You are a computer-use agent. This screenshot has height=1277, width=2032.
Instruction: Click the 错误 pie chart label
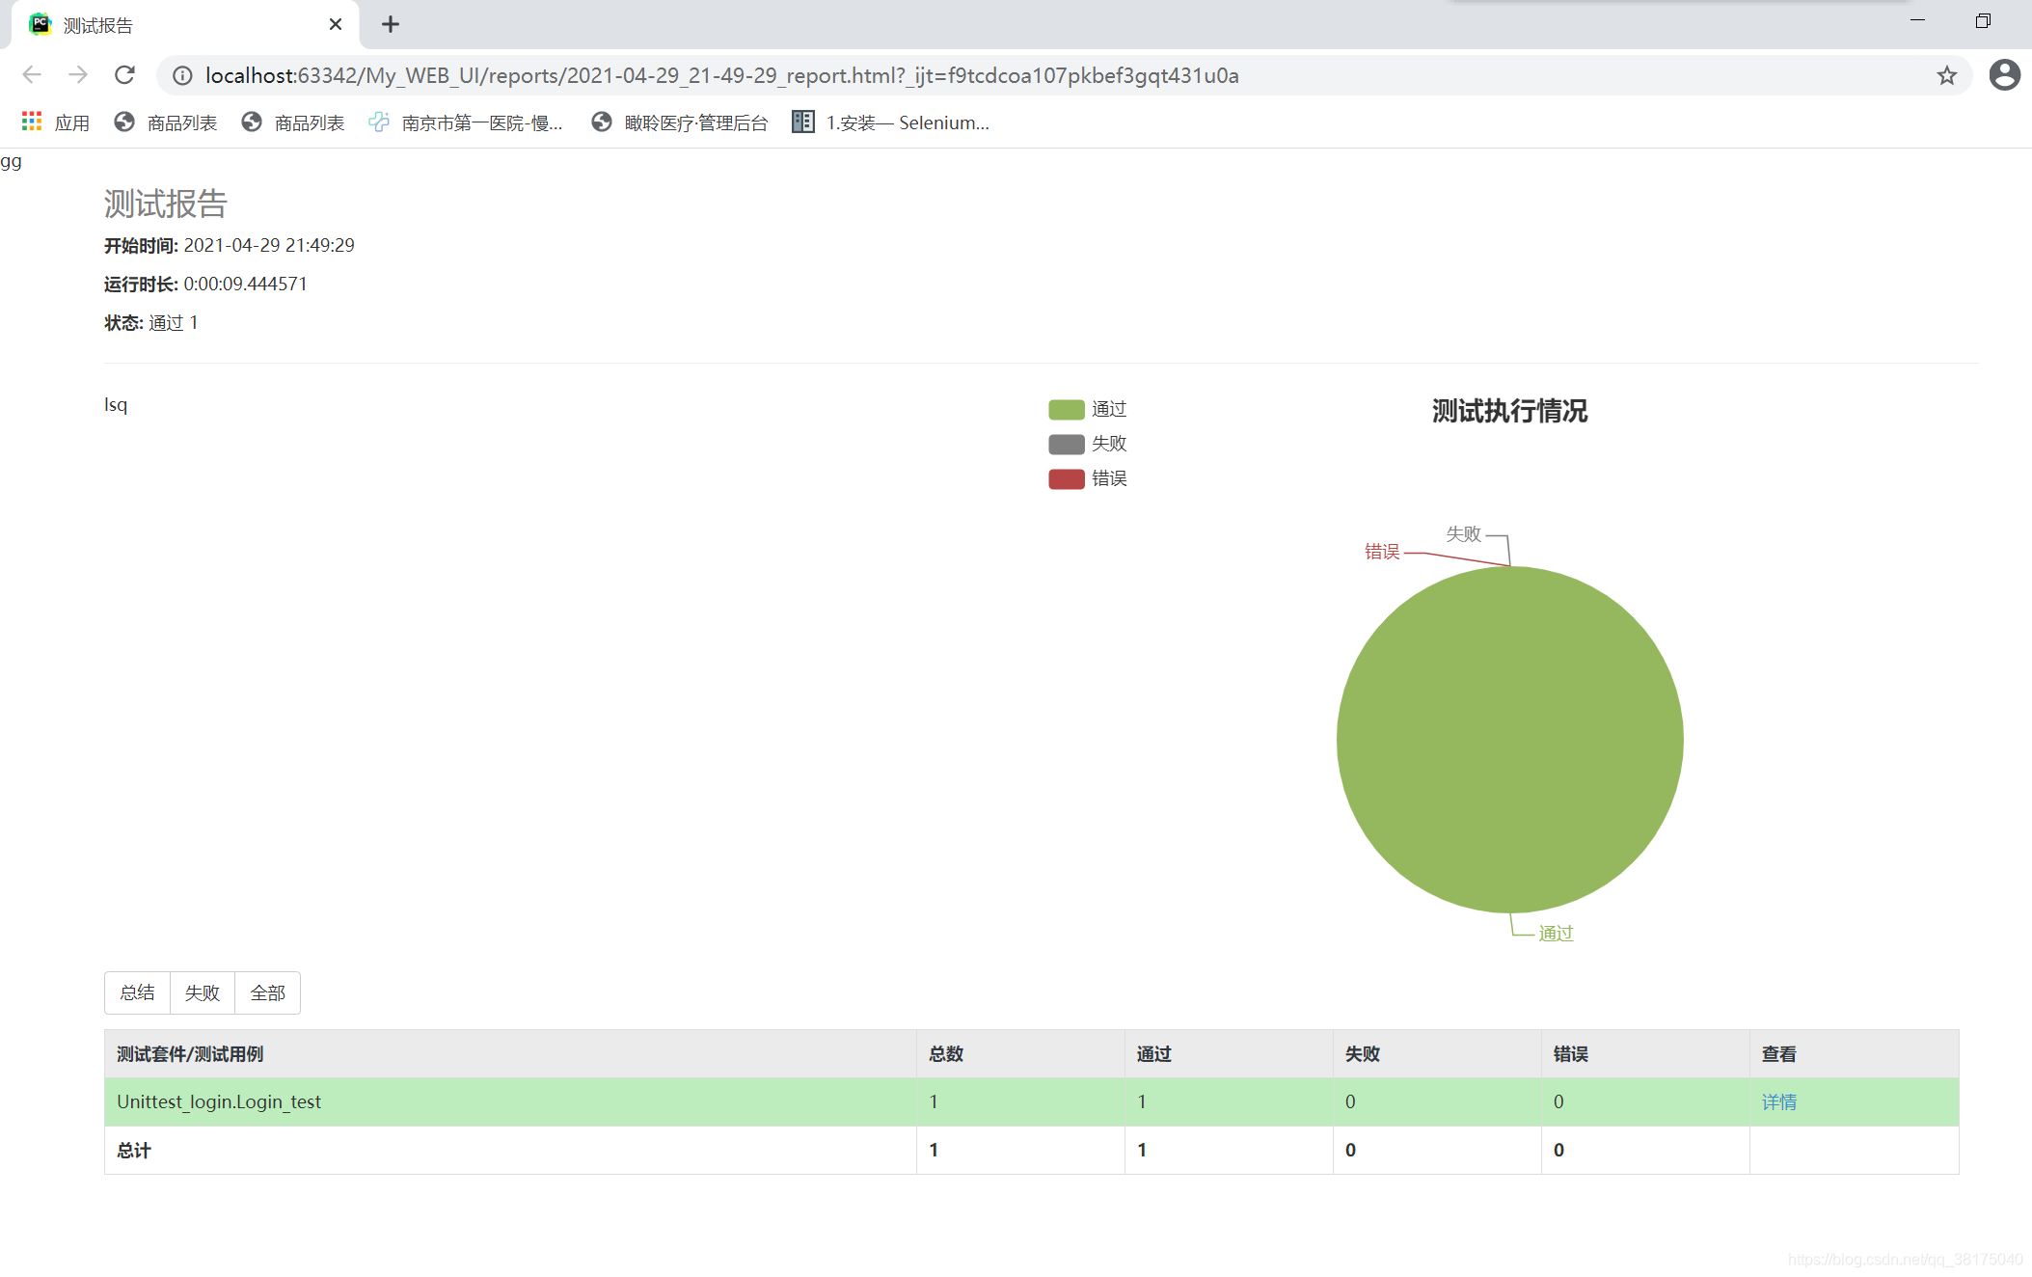pos(1381,552)
